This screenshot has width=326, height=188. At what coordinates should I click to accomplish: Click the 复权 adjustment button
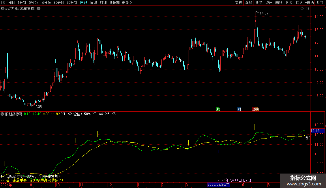[239, 3]
